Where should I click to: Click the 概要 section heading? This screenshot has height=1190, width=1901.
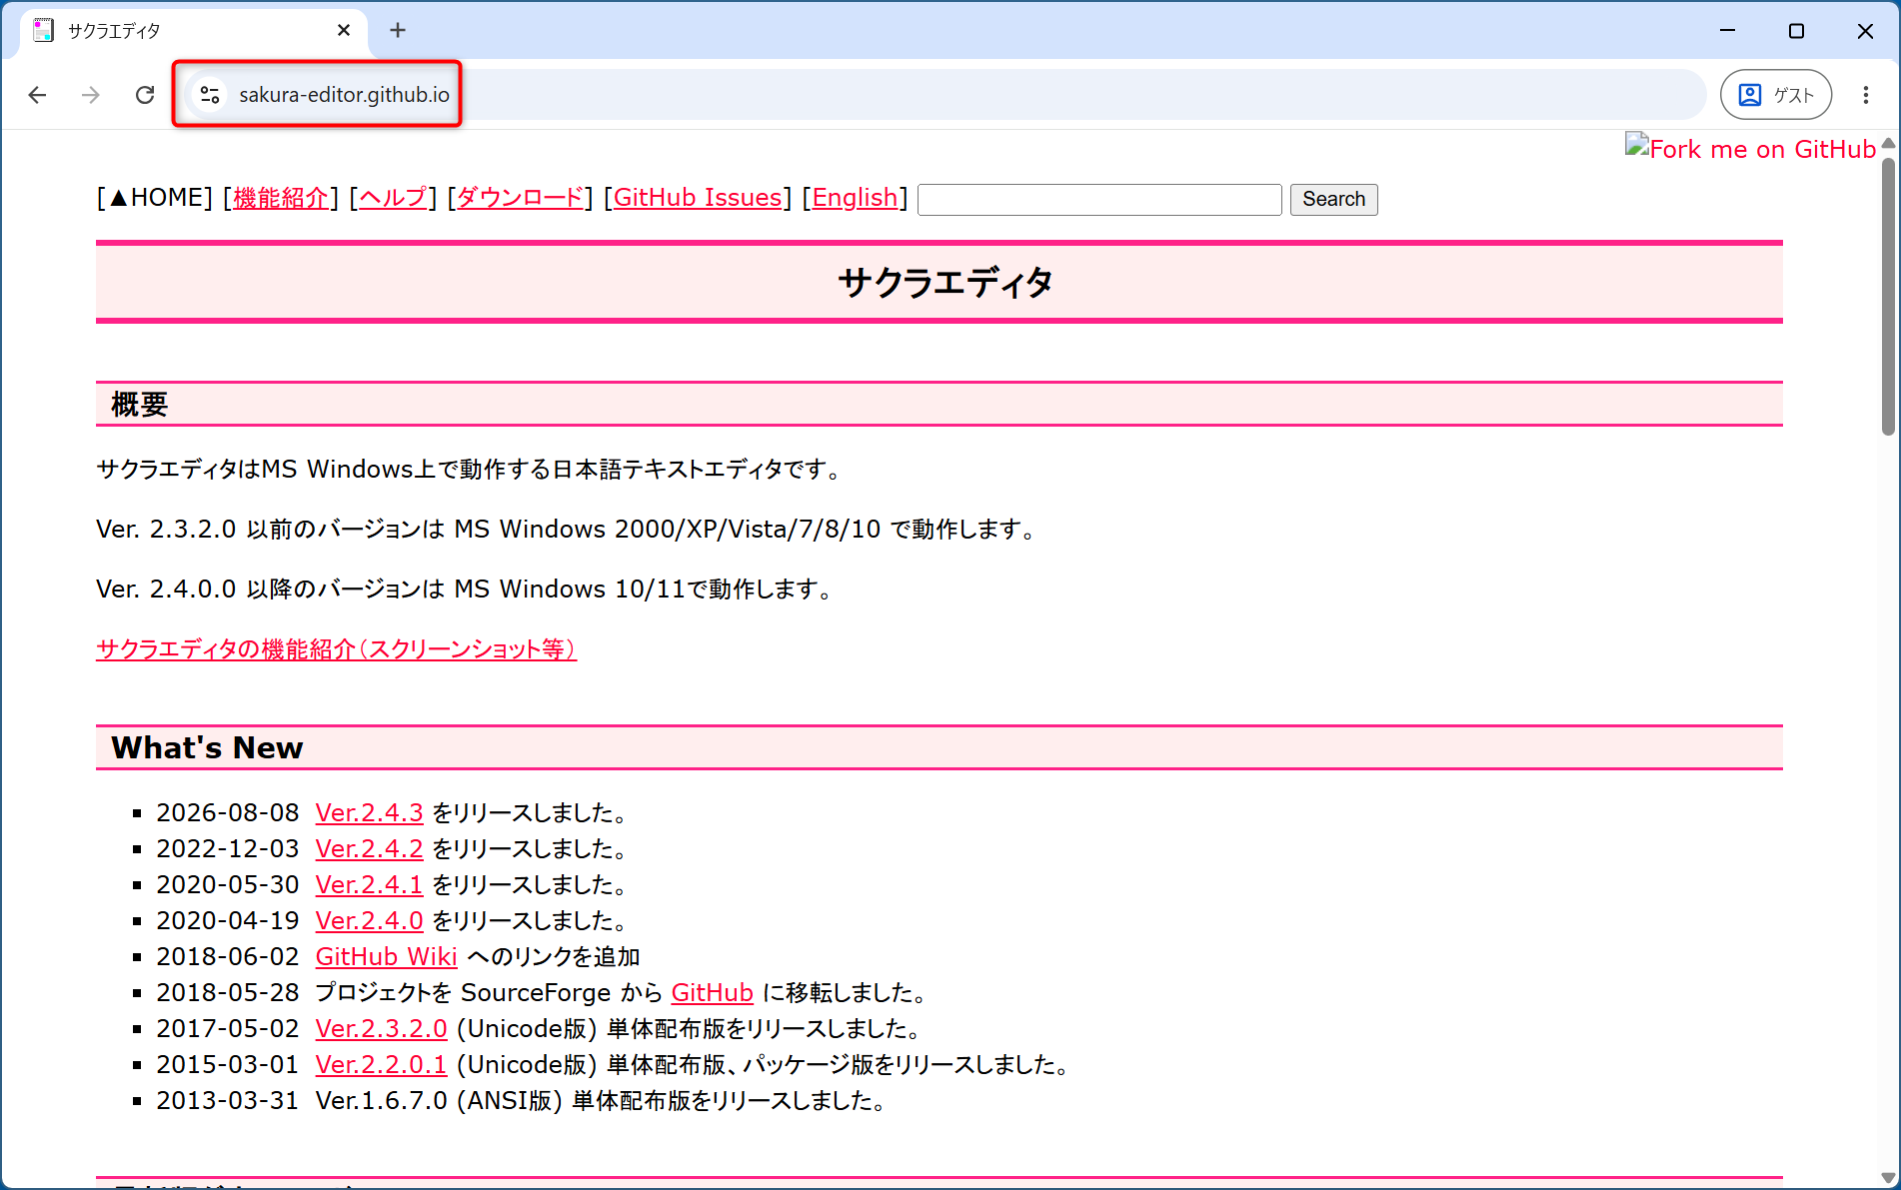coord(139,405)
